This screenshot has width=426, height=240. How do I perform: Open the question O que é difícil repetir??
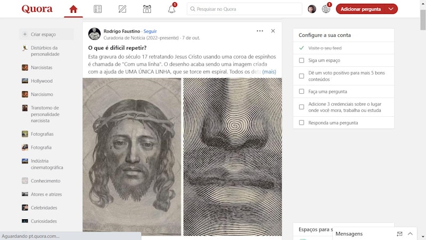(117, 47)
